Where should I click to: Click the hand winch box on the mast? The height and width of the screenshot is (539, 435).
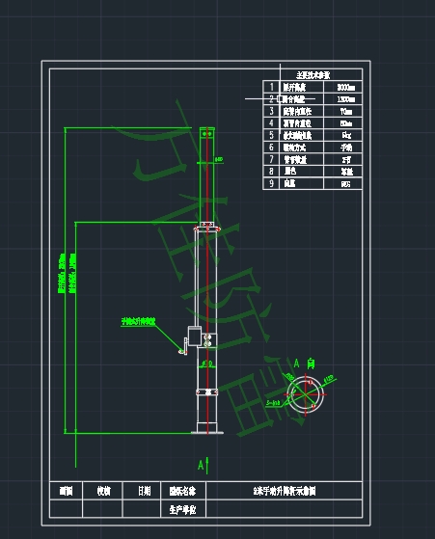pos(194,337)
